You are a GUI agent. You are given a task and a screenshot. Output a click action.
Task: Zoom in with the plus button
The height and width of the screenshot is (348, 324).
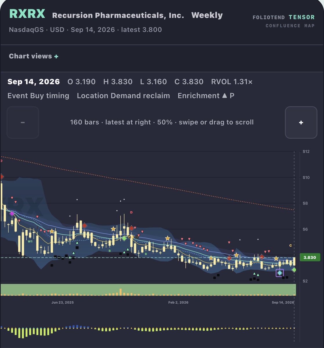click(301, 122)
